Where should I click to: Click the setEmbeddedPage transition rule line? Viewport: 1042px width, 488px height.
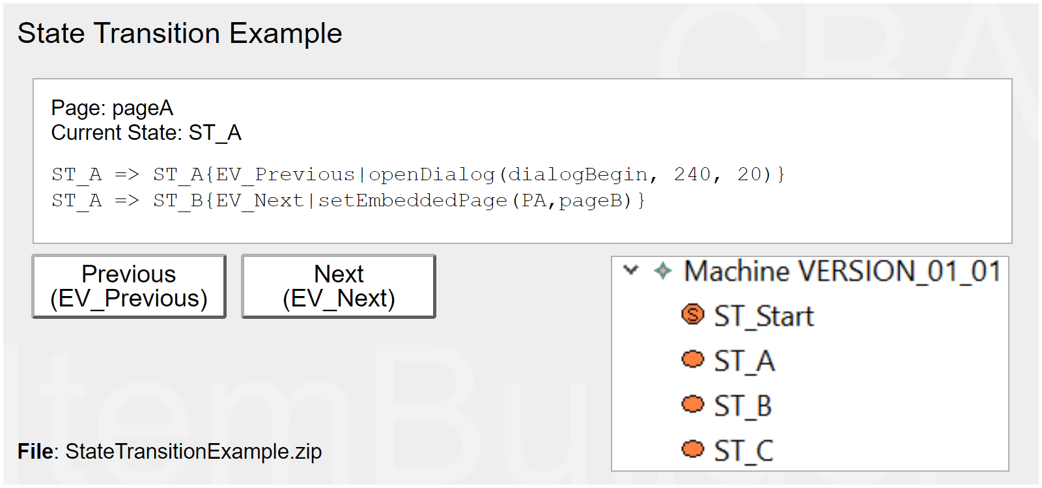(x=348, y=200)
